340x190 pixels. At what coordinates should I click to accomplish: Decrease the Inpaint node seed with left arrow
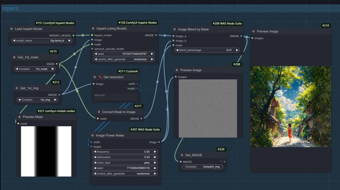96,54
